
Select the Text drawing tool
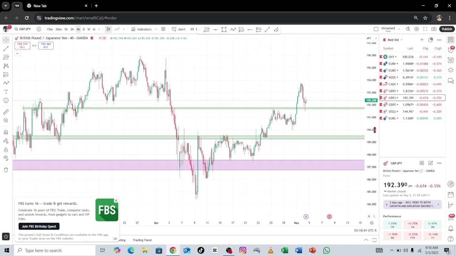[x=6, y=92]
